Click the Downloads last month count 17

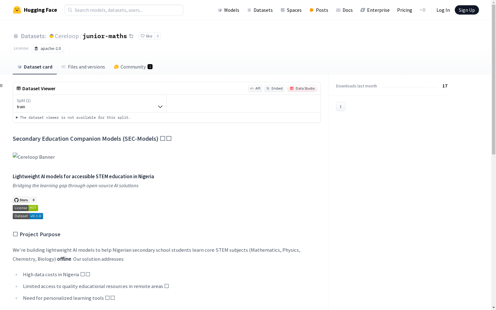pyautogui.click(x=445, y=86)
